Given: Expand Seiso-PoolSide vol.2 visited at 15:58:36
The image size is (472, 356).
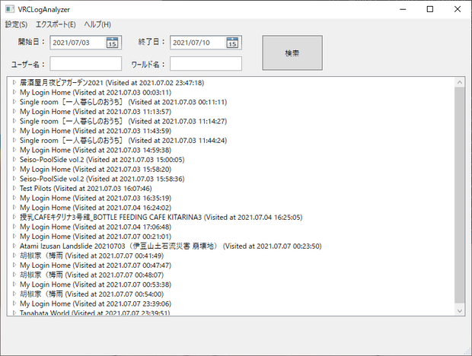Looking at the screenshot, I should (14, 179).
